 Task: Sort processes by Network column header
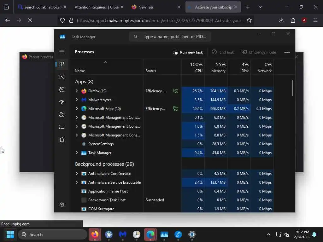(262, 67)
